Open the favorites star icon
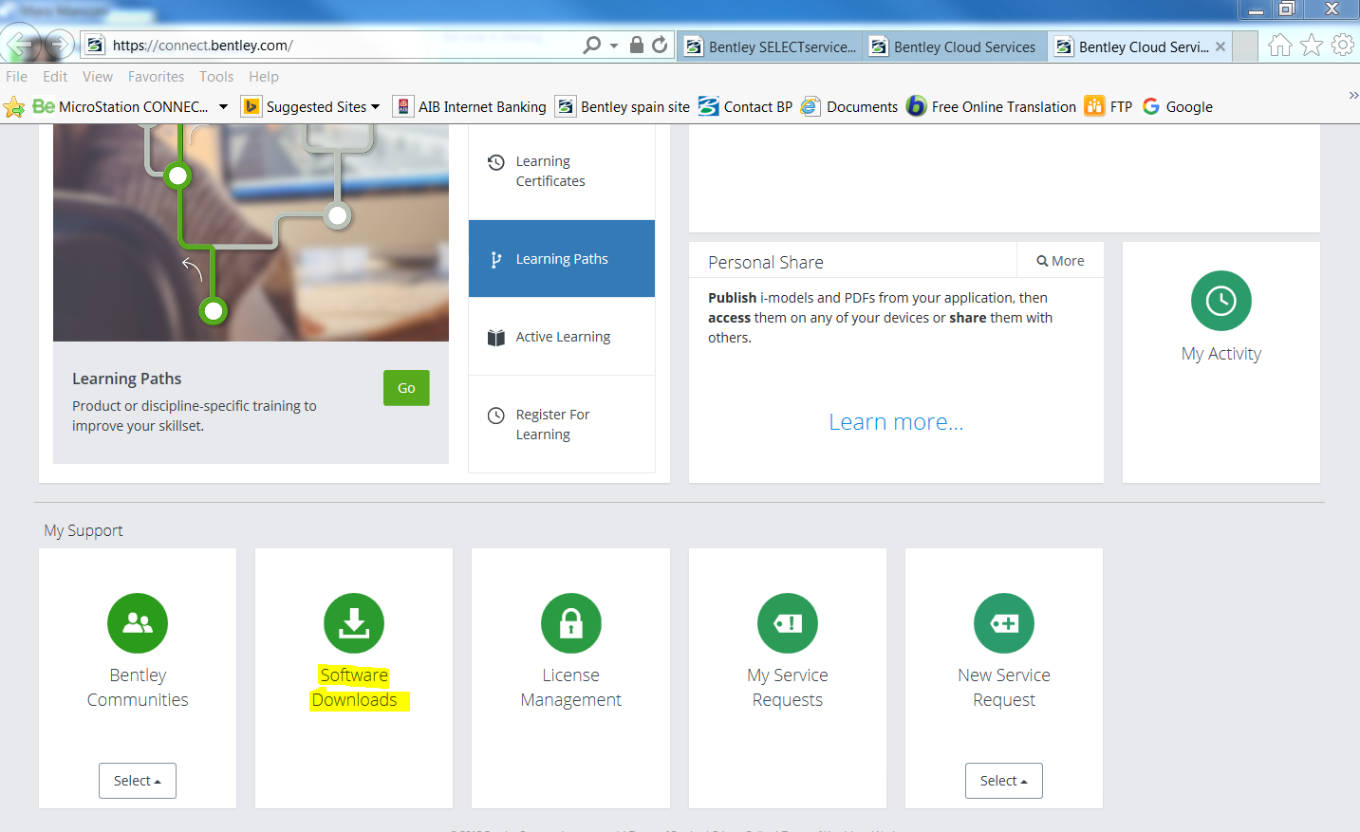 coord(1312,45)
